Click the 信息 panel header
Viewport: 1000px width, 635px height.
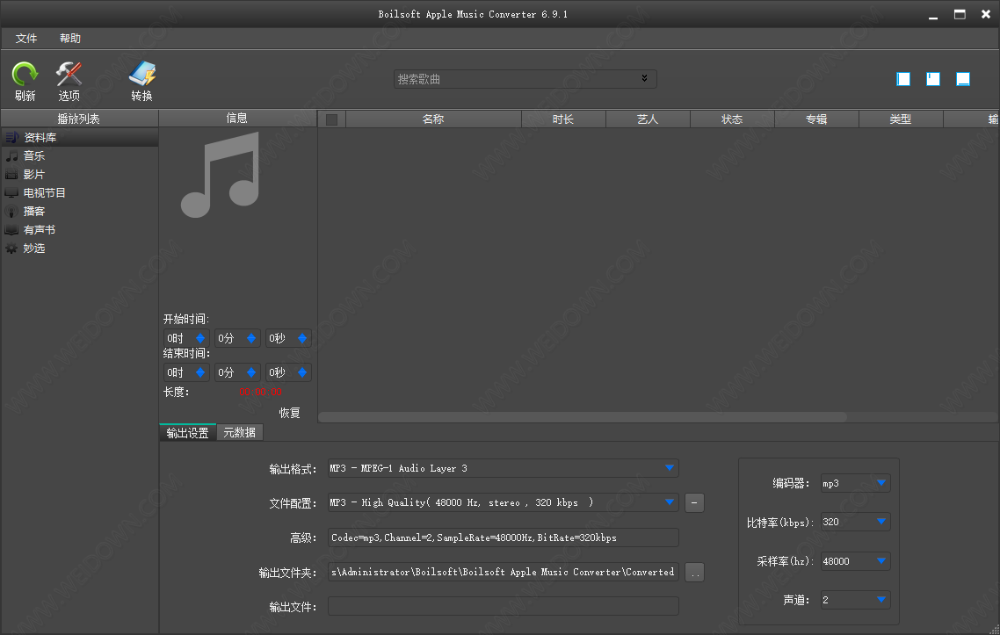pyautogui.click(x=237, y=118)
